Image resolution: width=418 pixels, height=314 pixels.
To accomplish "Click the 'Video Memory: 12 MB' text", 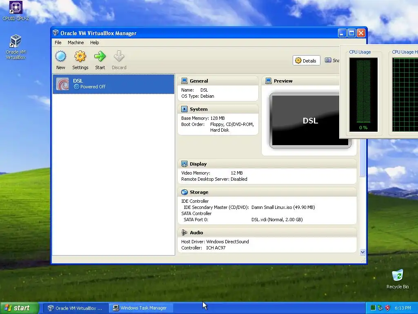I will pos(212,173).
